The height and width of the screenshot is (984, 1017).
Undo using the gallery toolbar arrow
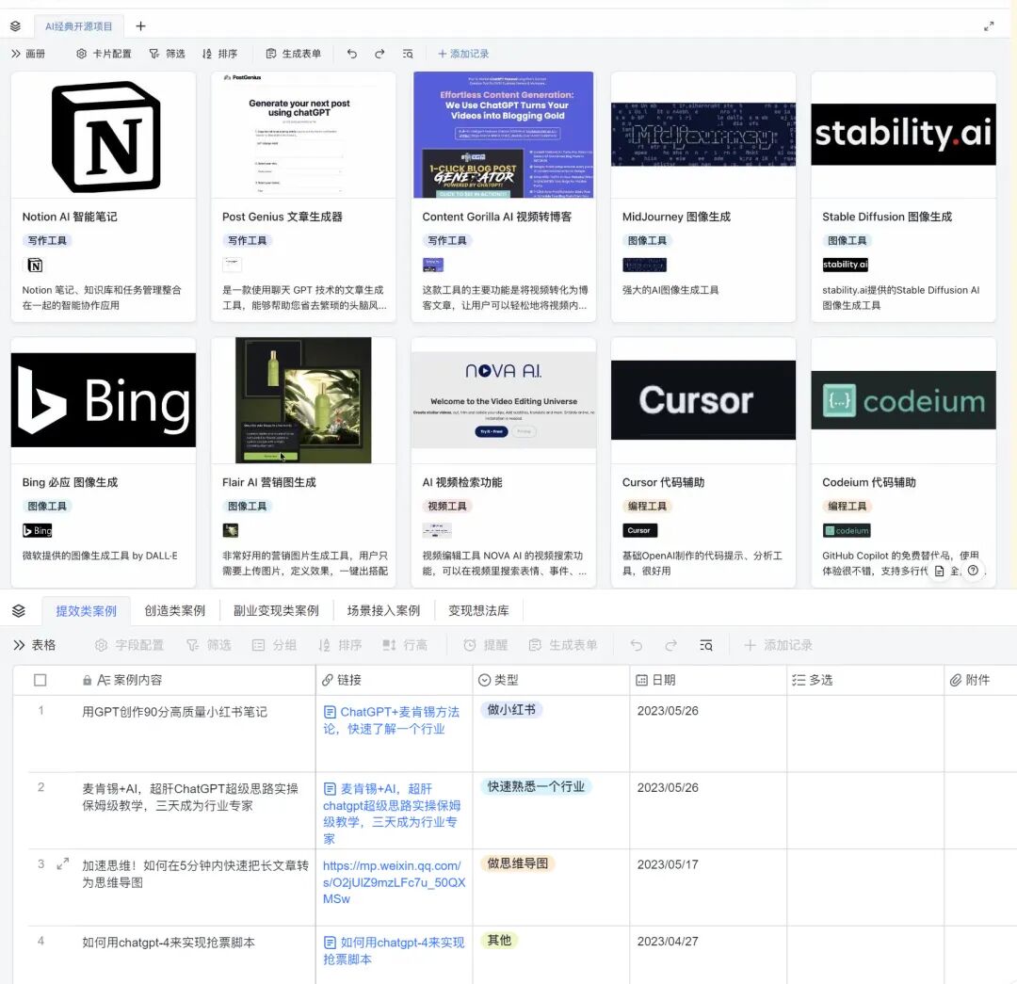[x=351, y=54]
